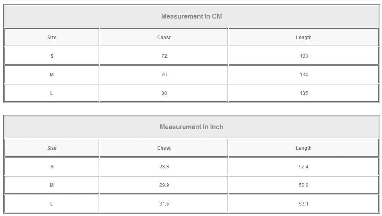Select chest value 72 cell
The width and height of the screenshot is (382, 216).
pos(164,56)
